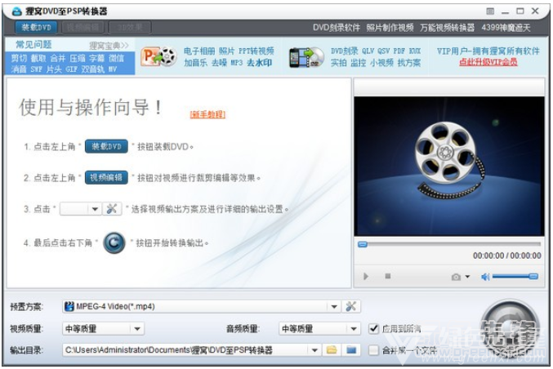Click the 去水印 text link
Viewport: 553px width, 369px height.
point(259,63)
